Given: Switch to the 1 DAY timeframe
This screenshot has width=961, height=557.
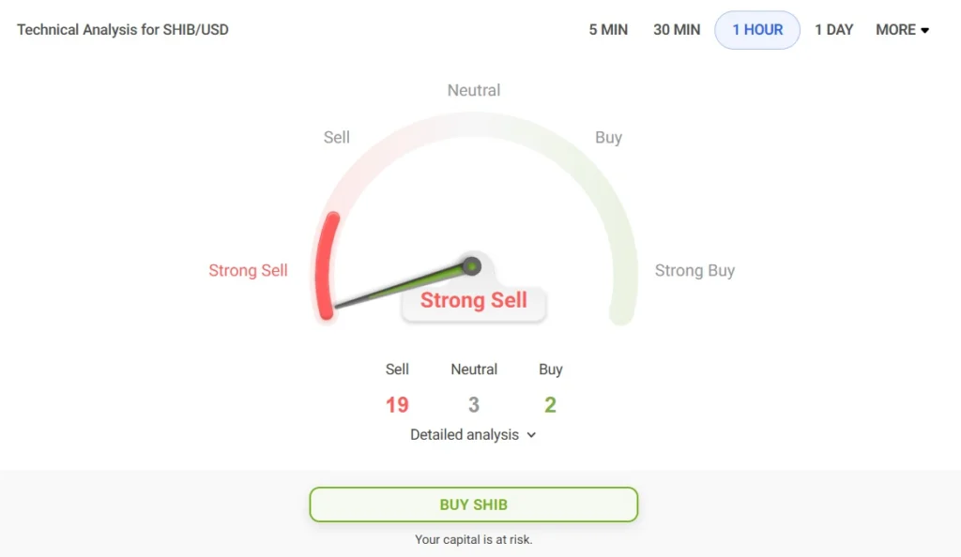Looking at the screenshot, I should (833, 30).
